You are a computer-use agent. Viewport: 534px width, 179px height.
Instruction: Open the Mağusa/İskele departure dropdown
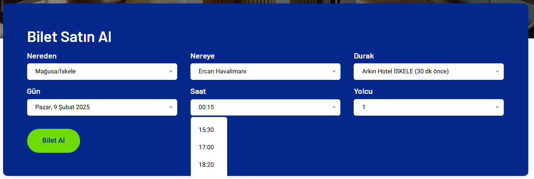(x=102, y=72)
